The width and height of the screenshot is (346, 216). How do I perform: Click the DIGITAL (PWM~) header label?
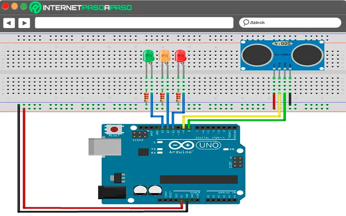(x=210, y=137)
